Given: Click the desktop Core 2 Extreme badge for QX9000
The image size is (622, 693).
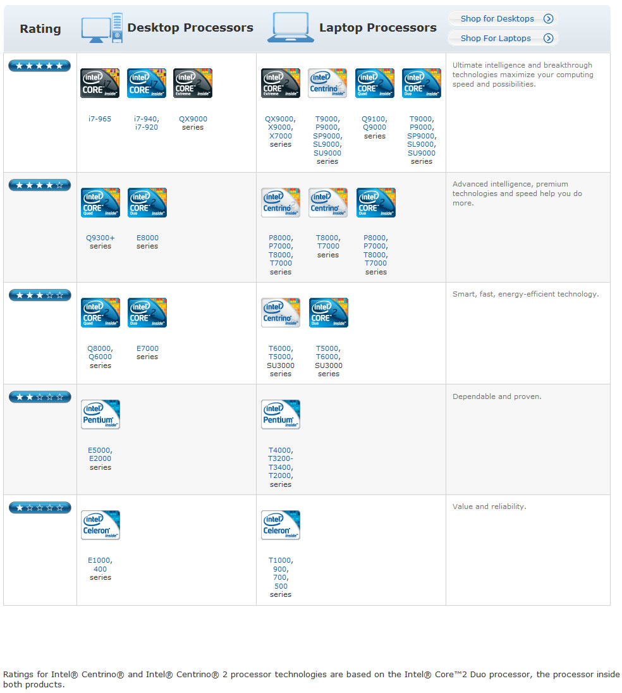Looking at the screenshot, I should 193,83.
